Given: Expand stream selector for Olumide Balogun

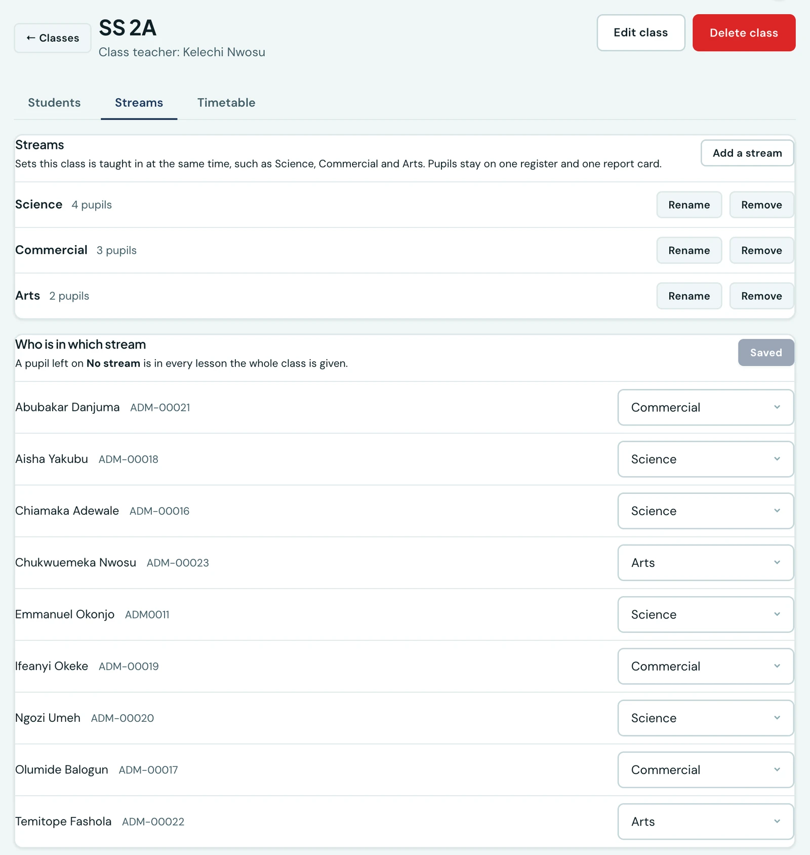Looking at the screenshot, I should coord(706,770).
